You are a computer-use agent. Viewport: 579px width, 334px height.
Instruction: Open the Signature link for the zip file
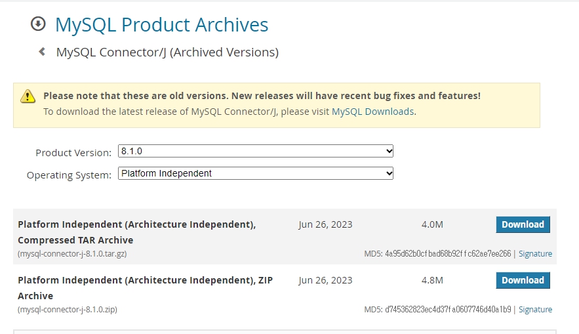pyautogui.click(x=535, y=310)
